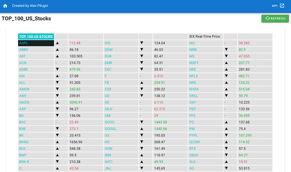Open the BRK.B ticker link
The width and height of the screenshot is (291, 172).
pyautogui.click(x=24, y=162)
